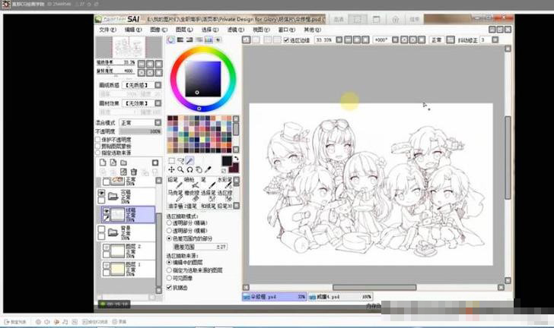Toggle 抗锯齿 anti-aliasing checkbox
The width and height of the screenshot is (554, 328).
[x=169, y=288]
